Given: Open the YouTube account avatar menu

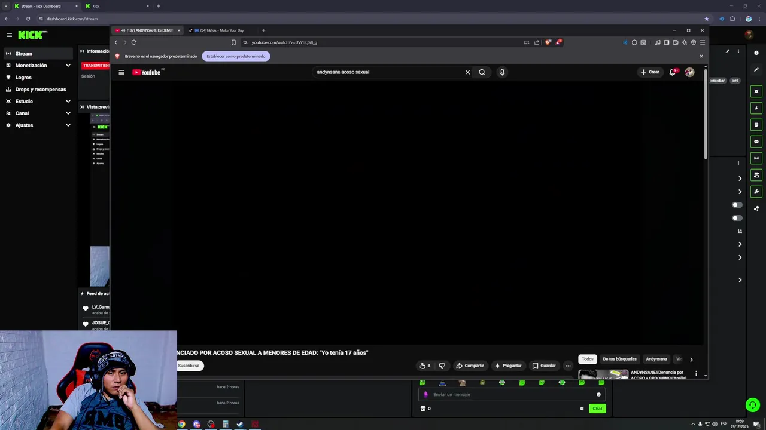Looking at the screenshot, I should (x=689, y=72).
